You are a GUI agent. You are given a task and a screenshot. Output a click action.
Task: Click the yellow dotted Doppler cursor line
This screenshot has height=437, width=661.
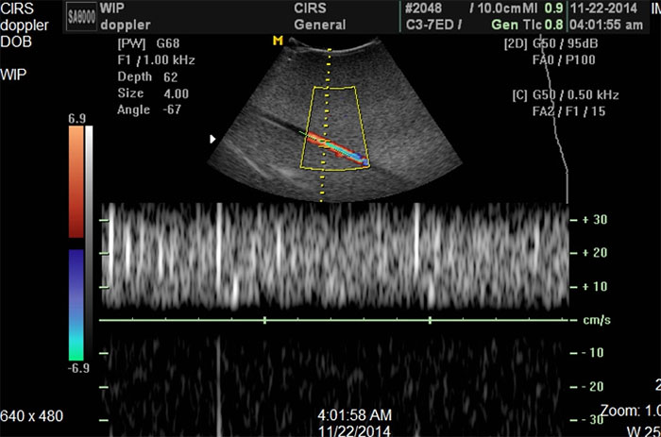point(325,126)
